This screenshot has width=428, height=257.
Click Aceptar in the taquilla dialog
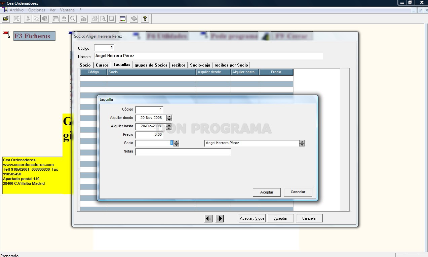coord(267,192)
